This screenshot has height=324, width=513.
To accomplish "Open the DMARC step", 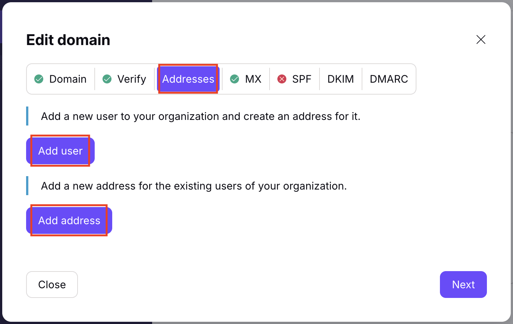I will pyautogui.click(x=389, y=79).
